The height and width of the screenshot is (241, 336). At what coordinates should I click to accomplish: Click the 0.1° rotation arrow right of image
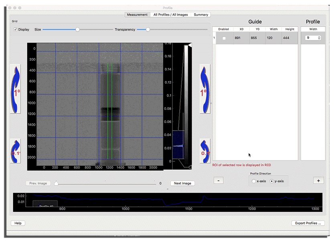(x=205, y=151)
